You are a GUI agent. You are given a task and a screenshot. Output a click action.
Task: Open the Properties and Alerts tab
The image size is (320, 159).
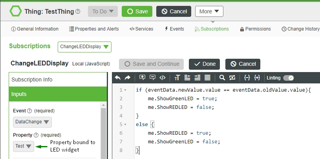94,29
